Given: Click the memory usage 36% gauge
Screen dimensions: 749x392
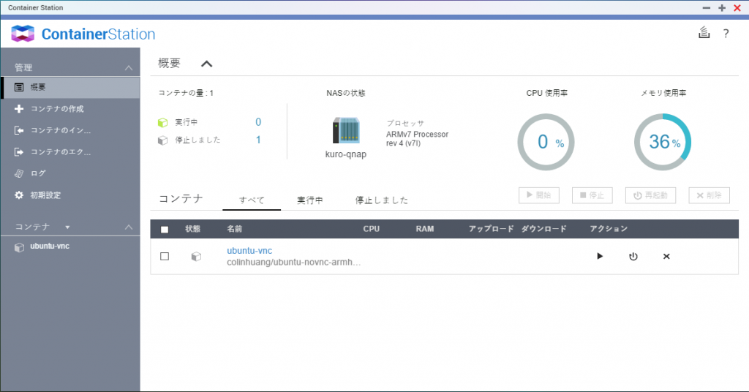Looking at the screenshot, I should pos(662,142).
